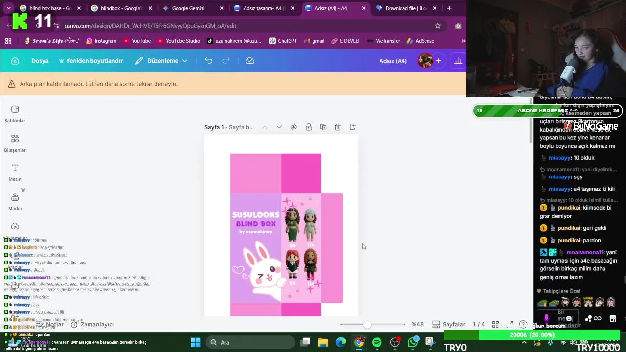Move page up with the arrow

click(264, 127)
